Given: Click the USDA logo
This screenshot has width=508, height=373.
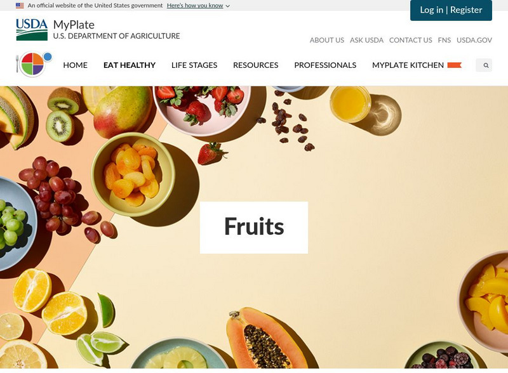Looking at the screenshot, I should (x=32, y=29).
